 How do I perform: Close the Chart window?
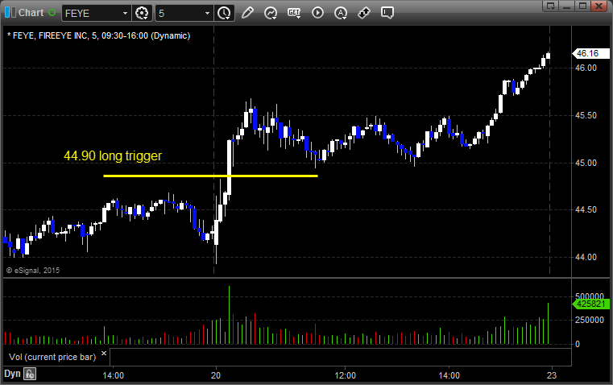click(x=599, y=6)
